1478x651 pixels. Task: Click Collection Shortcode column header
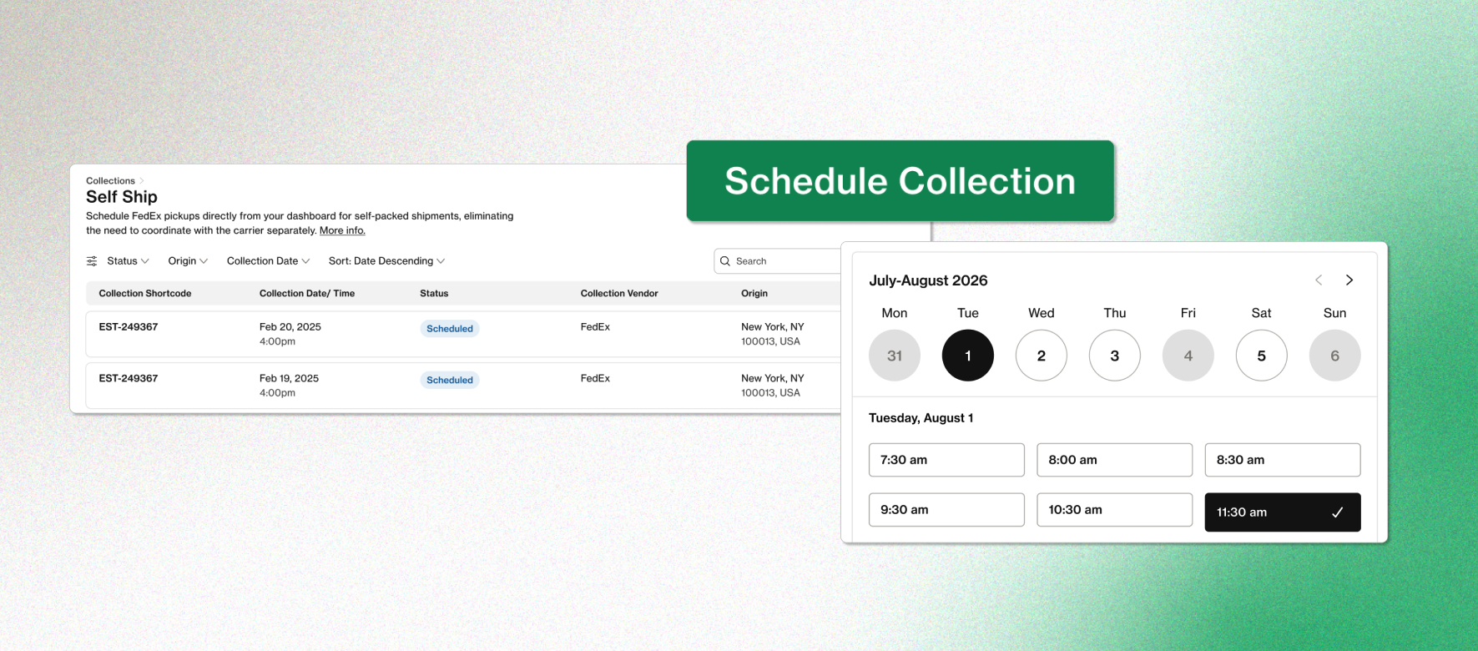(145, 294)
